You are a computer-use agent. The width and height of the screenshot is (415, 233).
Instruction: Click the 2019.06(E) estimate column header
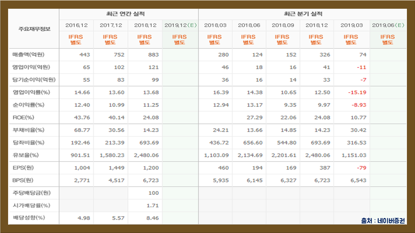pyautogui.click(x=388, y=25)
